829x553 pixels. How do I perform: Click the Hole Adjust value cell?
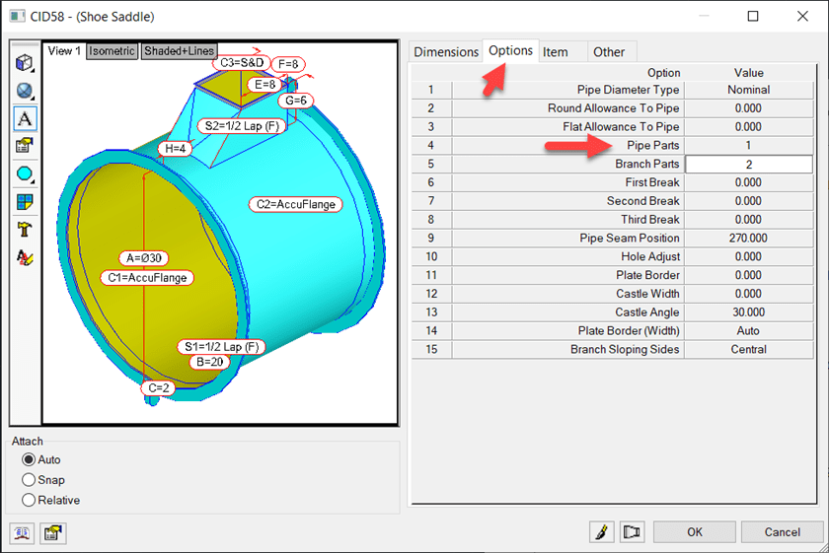point(749,256)
